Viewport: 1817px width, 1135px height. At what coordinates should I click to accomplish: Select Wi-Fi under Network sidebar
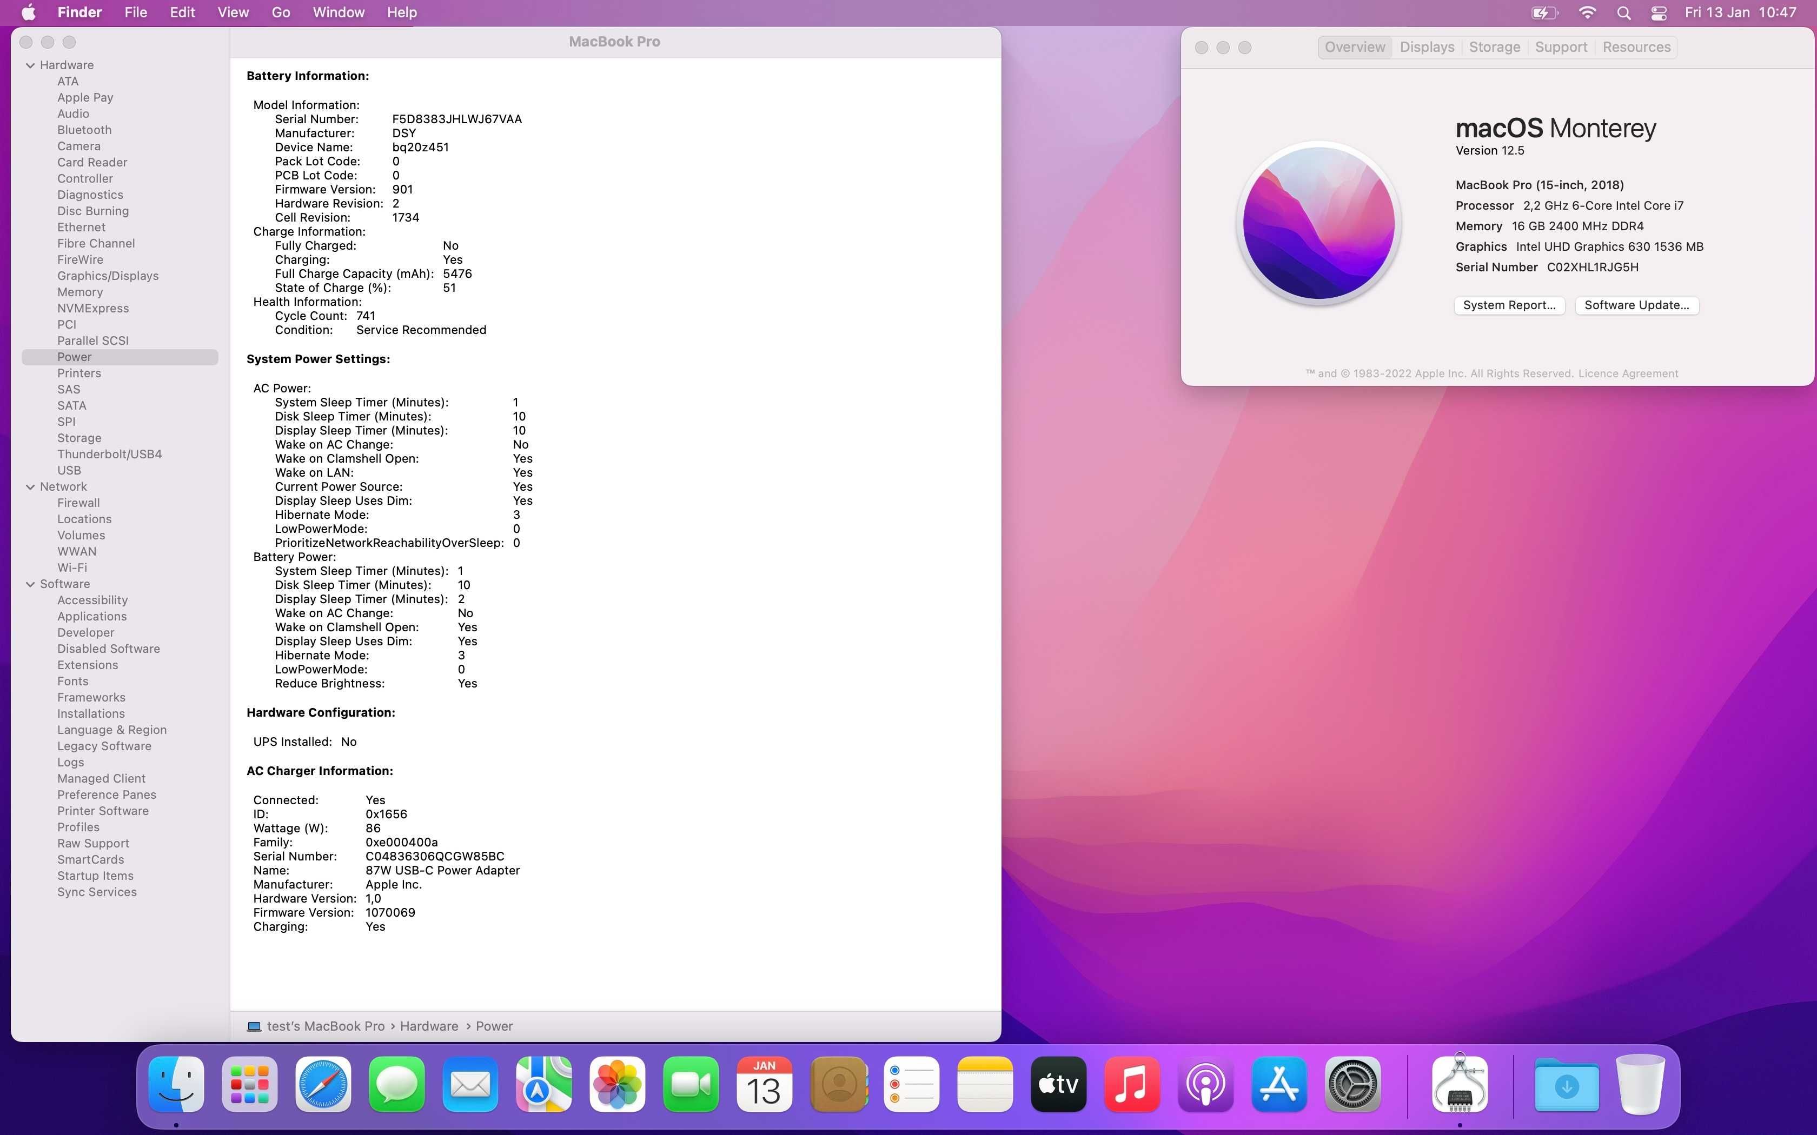pos(72,567)
